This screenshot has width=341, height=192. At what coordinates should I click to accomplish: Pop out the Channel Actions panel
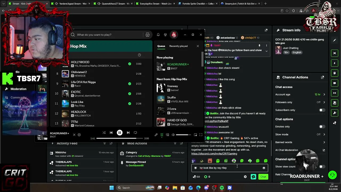tap(322, 77)
